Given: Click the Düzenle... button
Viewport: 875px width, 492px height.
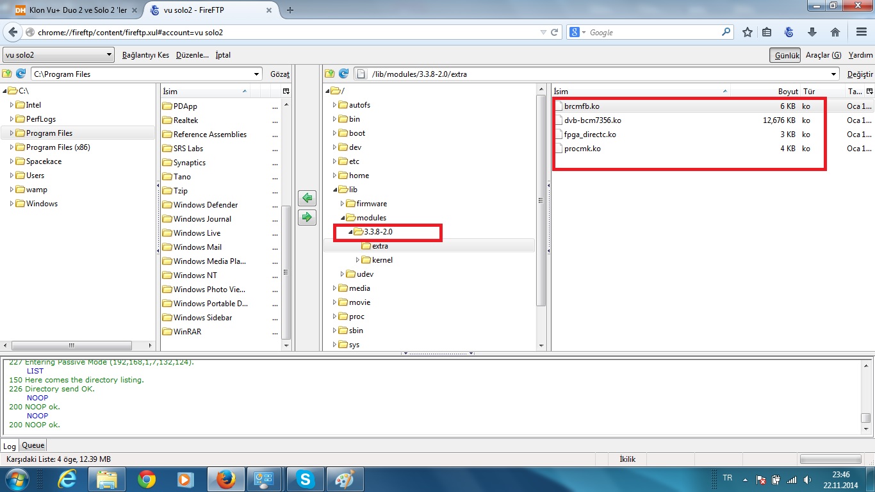Looking at the screenshot, I should tap(192, 55).
